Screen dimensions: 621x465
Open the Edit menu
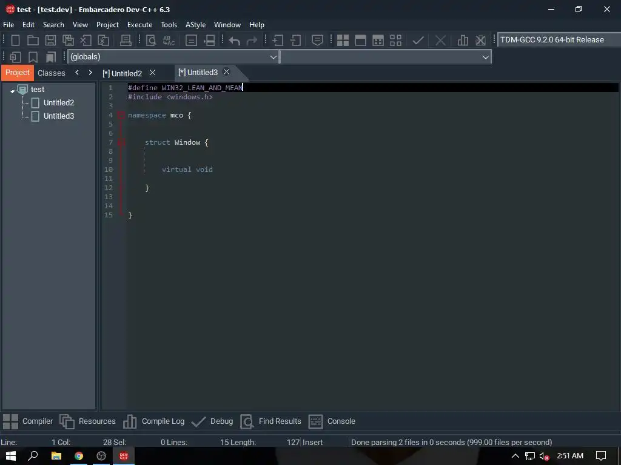29,24
